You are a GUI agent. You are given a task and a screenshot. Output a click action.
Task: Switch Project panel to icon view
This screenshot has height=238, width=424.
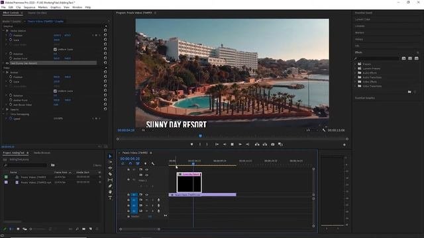(x=18, y=229)
